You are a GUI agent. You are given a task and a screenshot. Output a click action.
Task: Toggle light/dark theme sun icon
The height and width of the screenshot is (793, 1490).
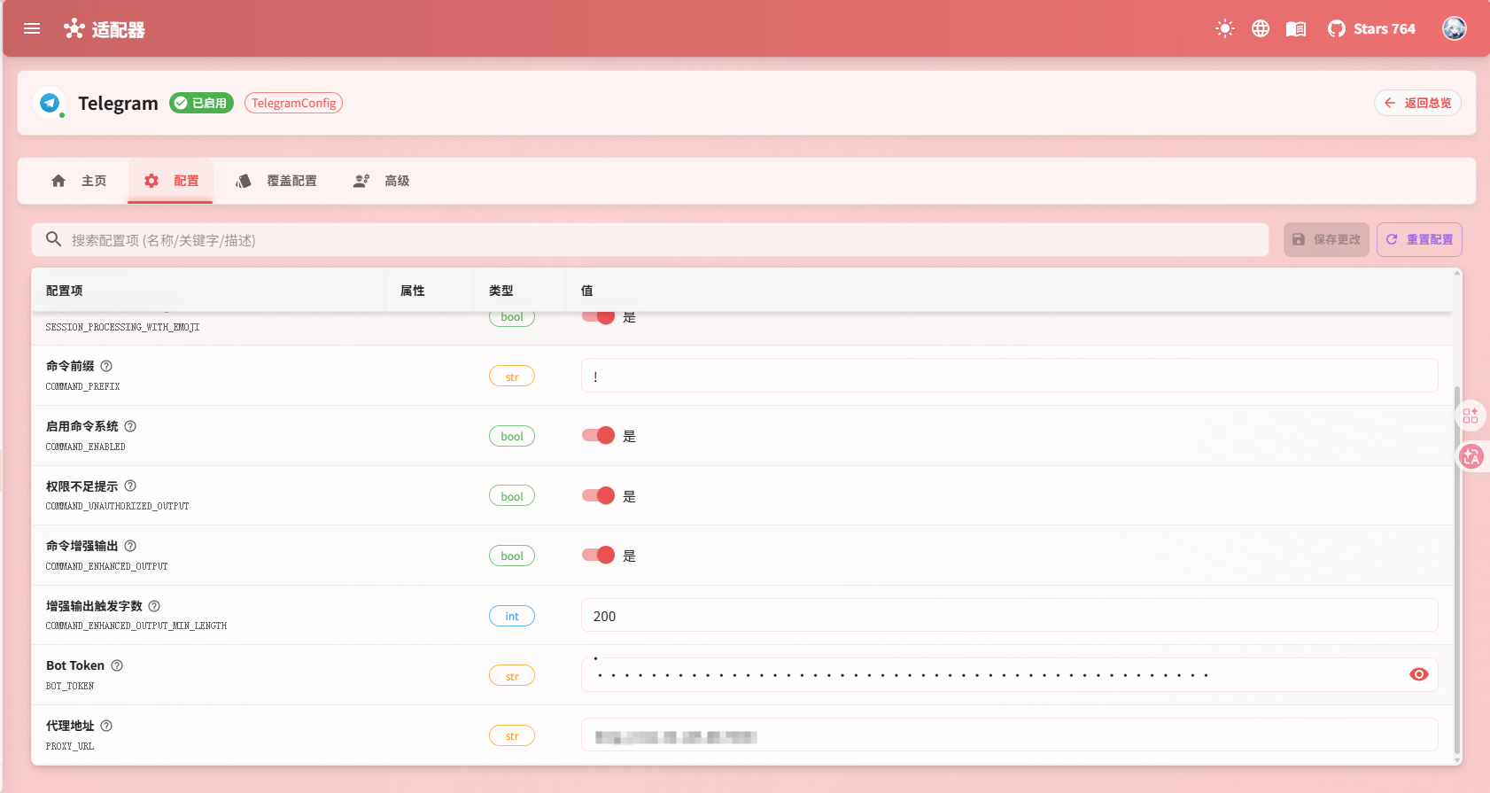[1225, 28]
